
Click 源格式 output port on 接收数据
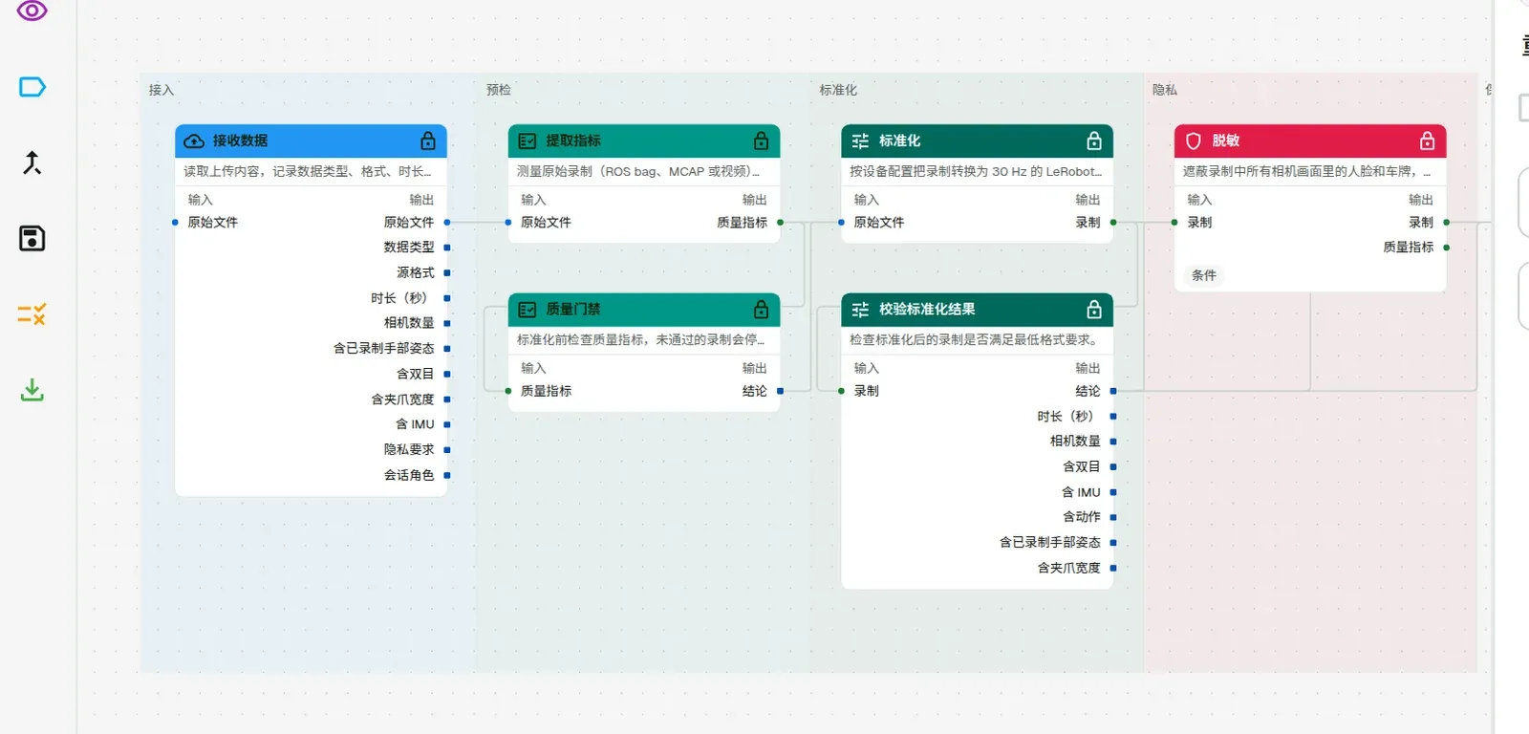coord(447,273)
